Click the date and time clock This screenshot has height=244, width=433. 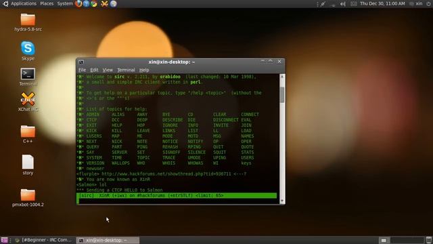coord(382,3)
